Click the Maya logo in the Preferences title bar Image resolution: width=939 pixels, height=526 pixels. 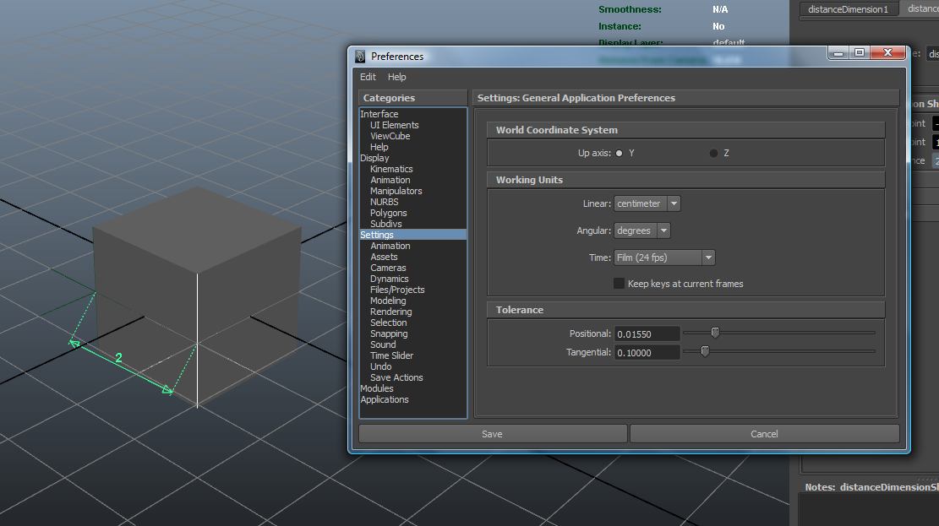pos(359,56)
